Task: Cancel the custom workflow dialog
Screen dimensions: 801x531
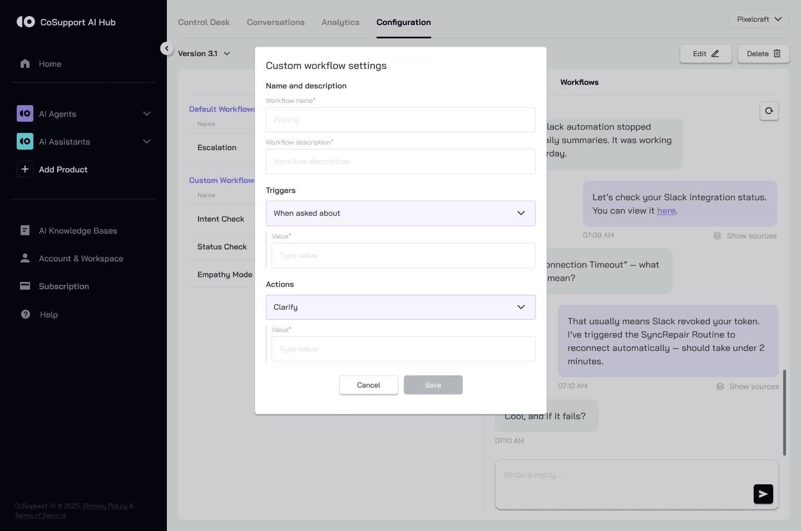Action: point(368,385)
